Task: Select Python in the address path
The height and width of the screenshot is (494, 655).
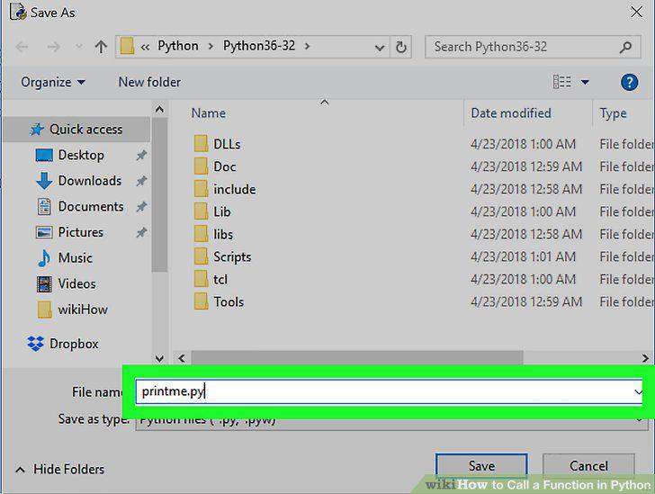Action: pos(178,46)
